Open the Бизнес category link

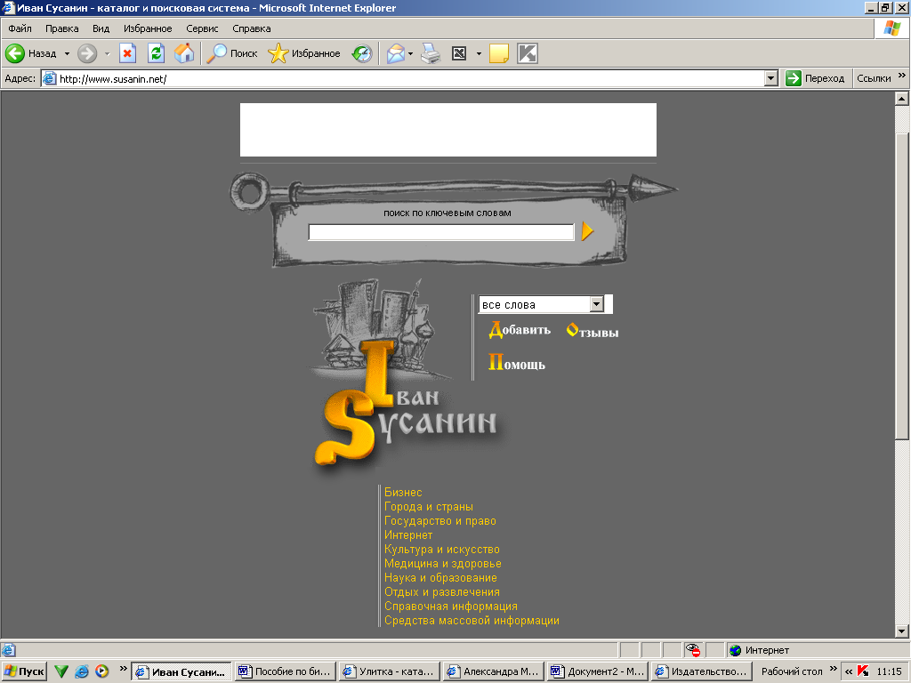click(403, 493)
